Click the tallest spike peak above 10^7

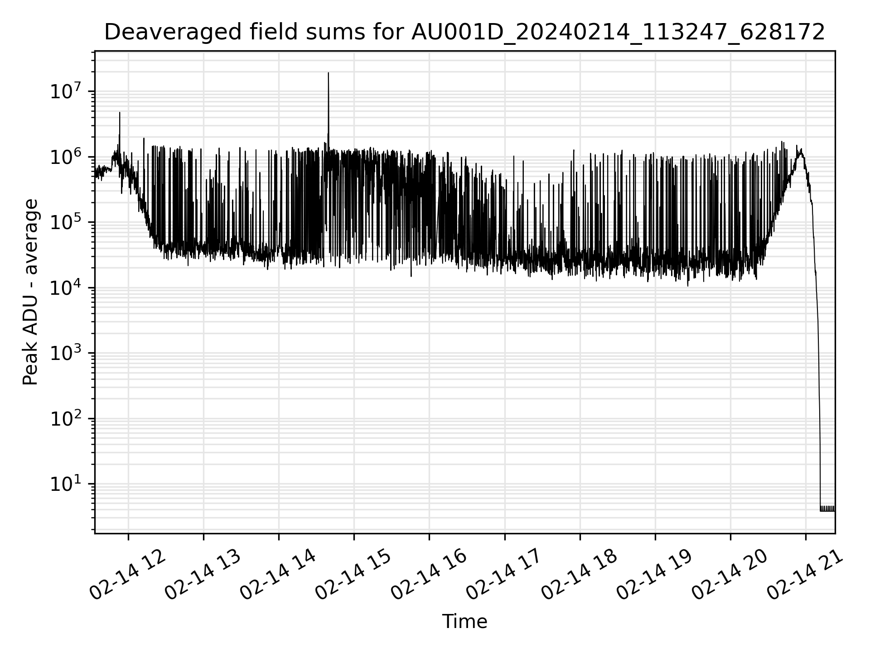[329, 73]
